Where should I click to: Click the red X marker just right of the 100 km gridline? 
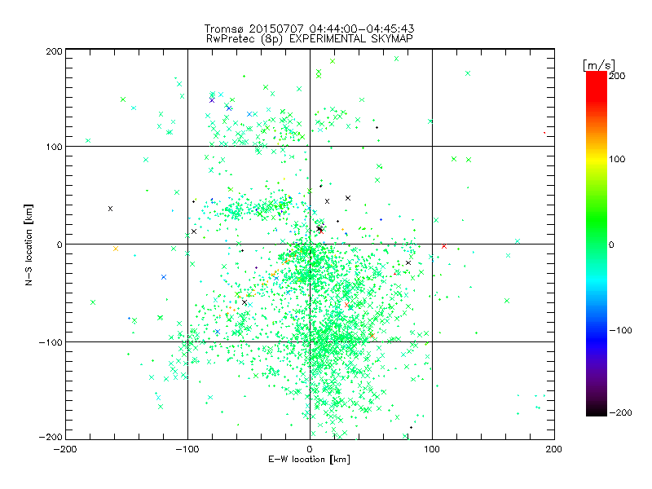click(x=444, y=246)
